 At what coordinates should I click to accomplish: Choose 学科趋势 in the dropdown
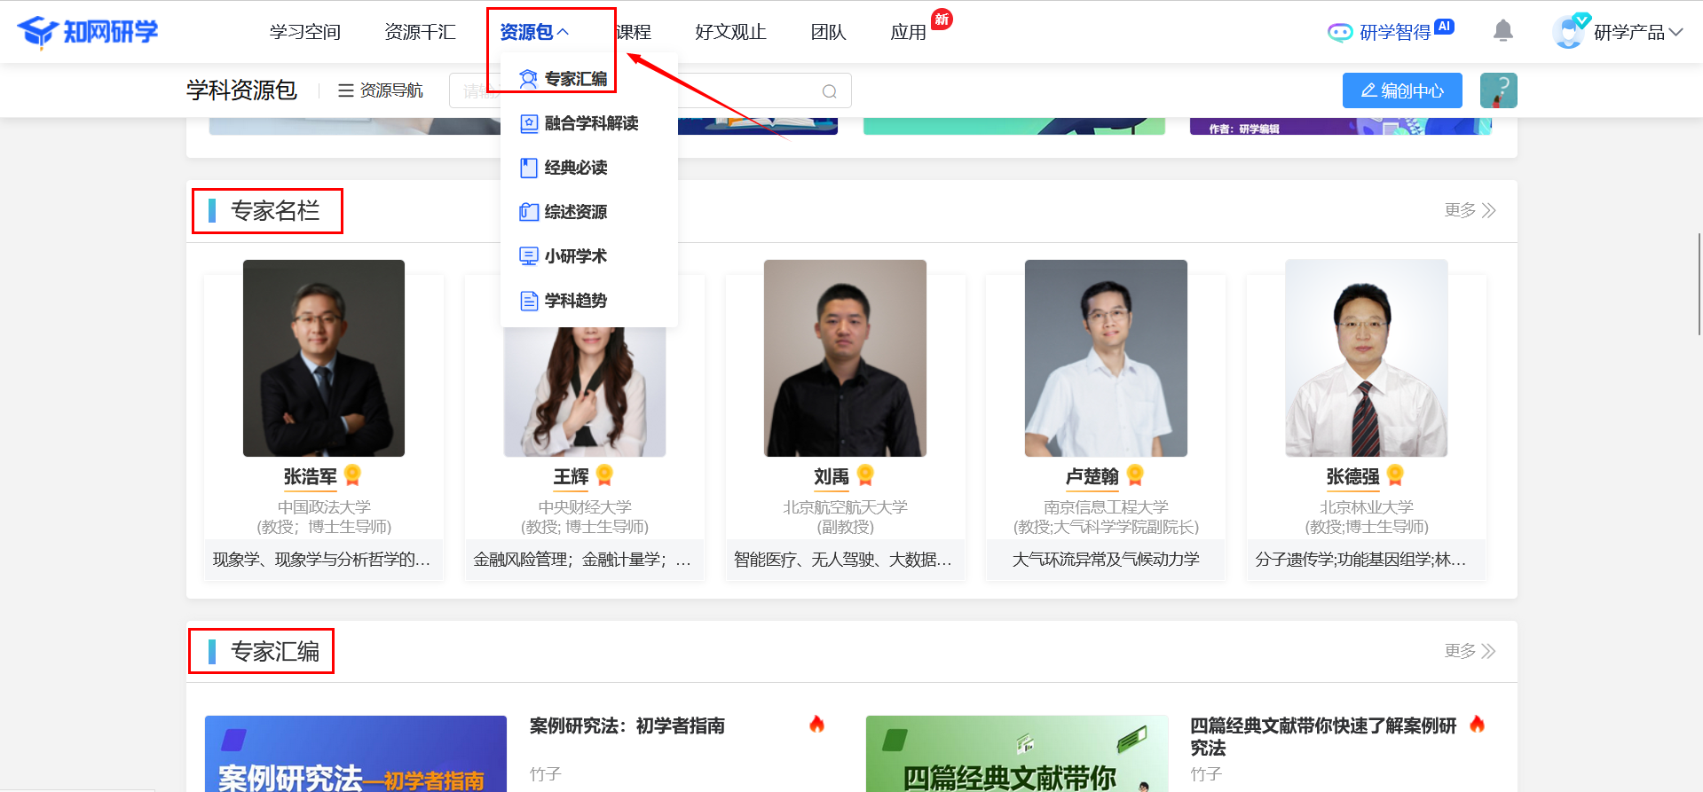575,301
